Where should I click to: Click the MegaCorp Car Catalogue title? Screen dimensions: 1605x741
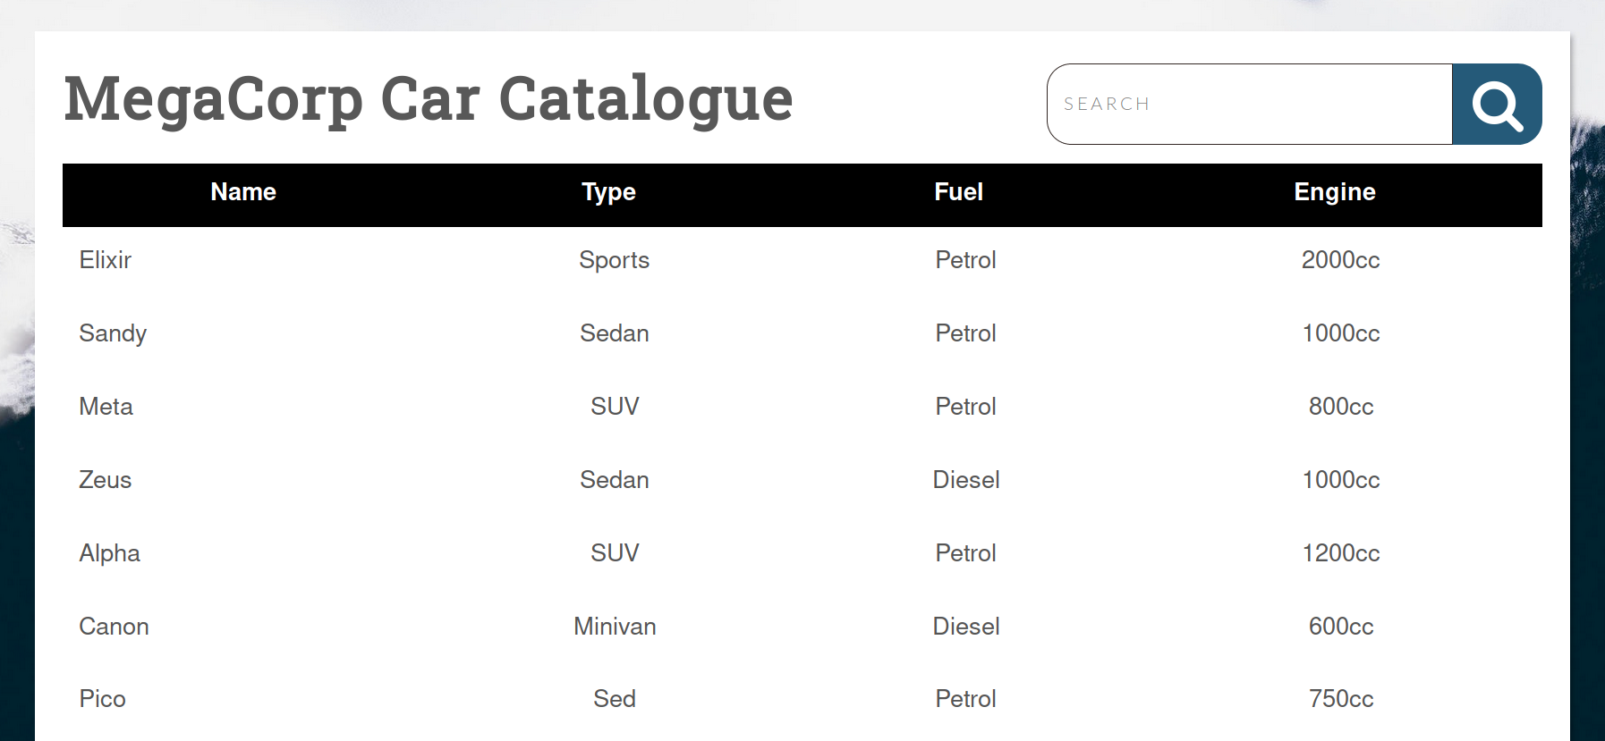point(429,98)
